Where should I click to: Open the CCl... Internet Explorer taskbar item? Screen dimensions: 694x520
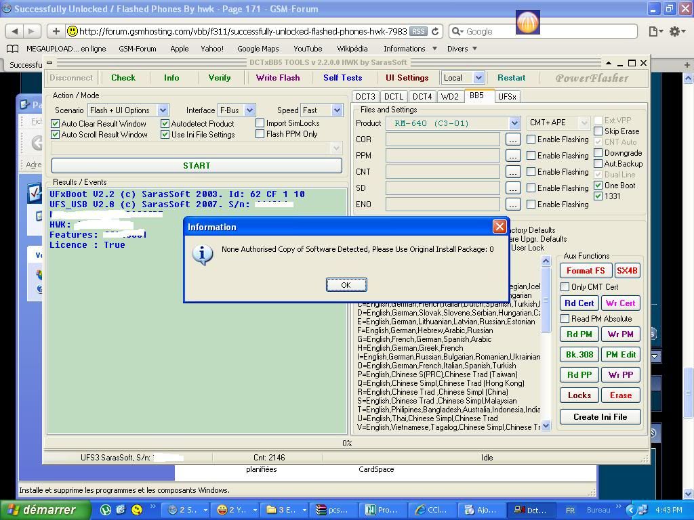pyautogui.click(x=432, y=510)
